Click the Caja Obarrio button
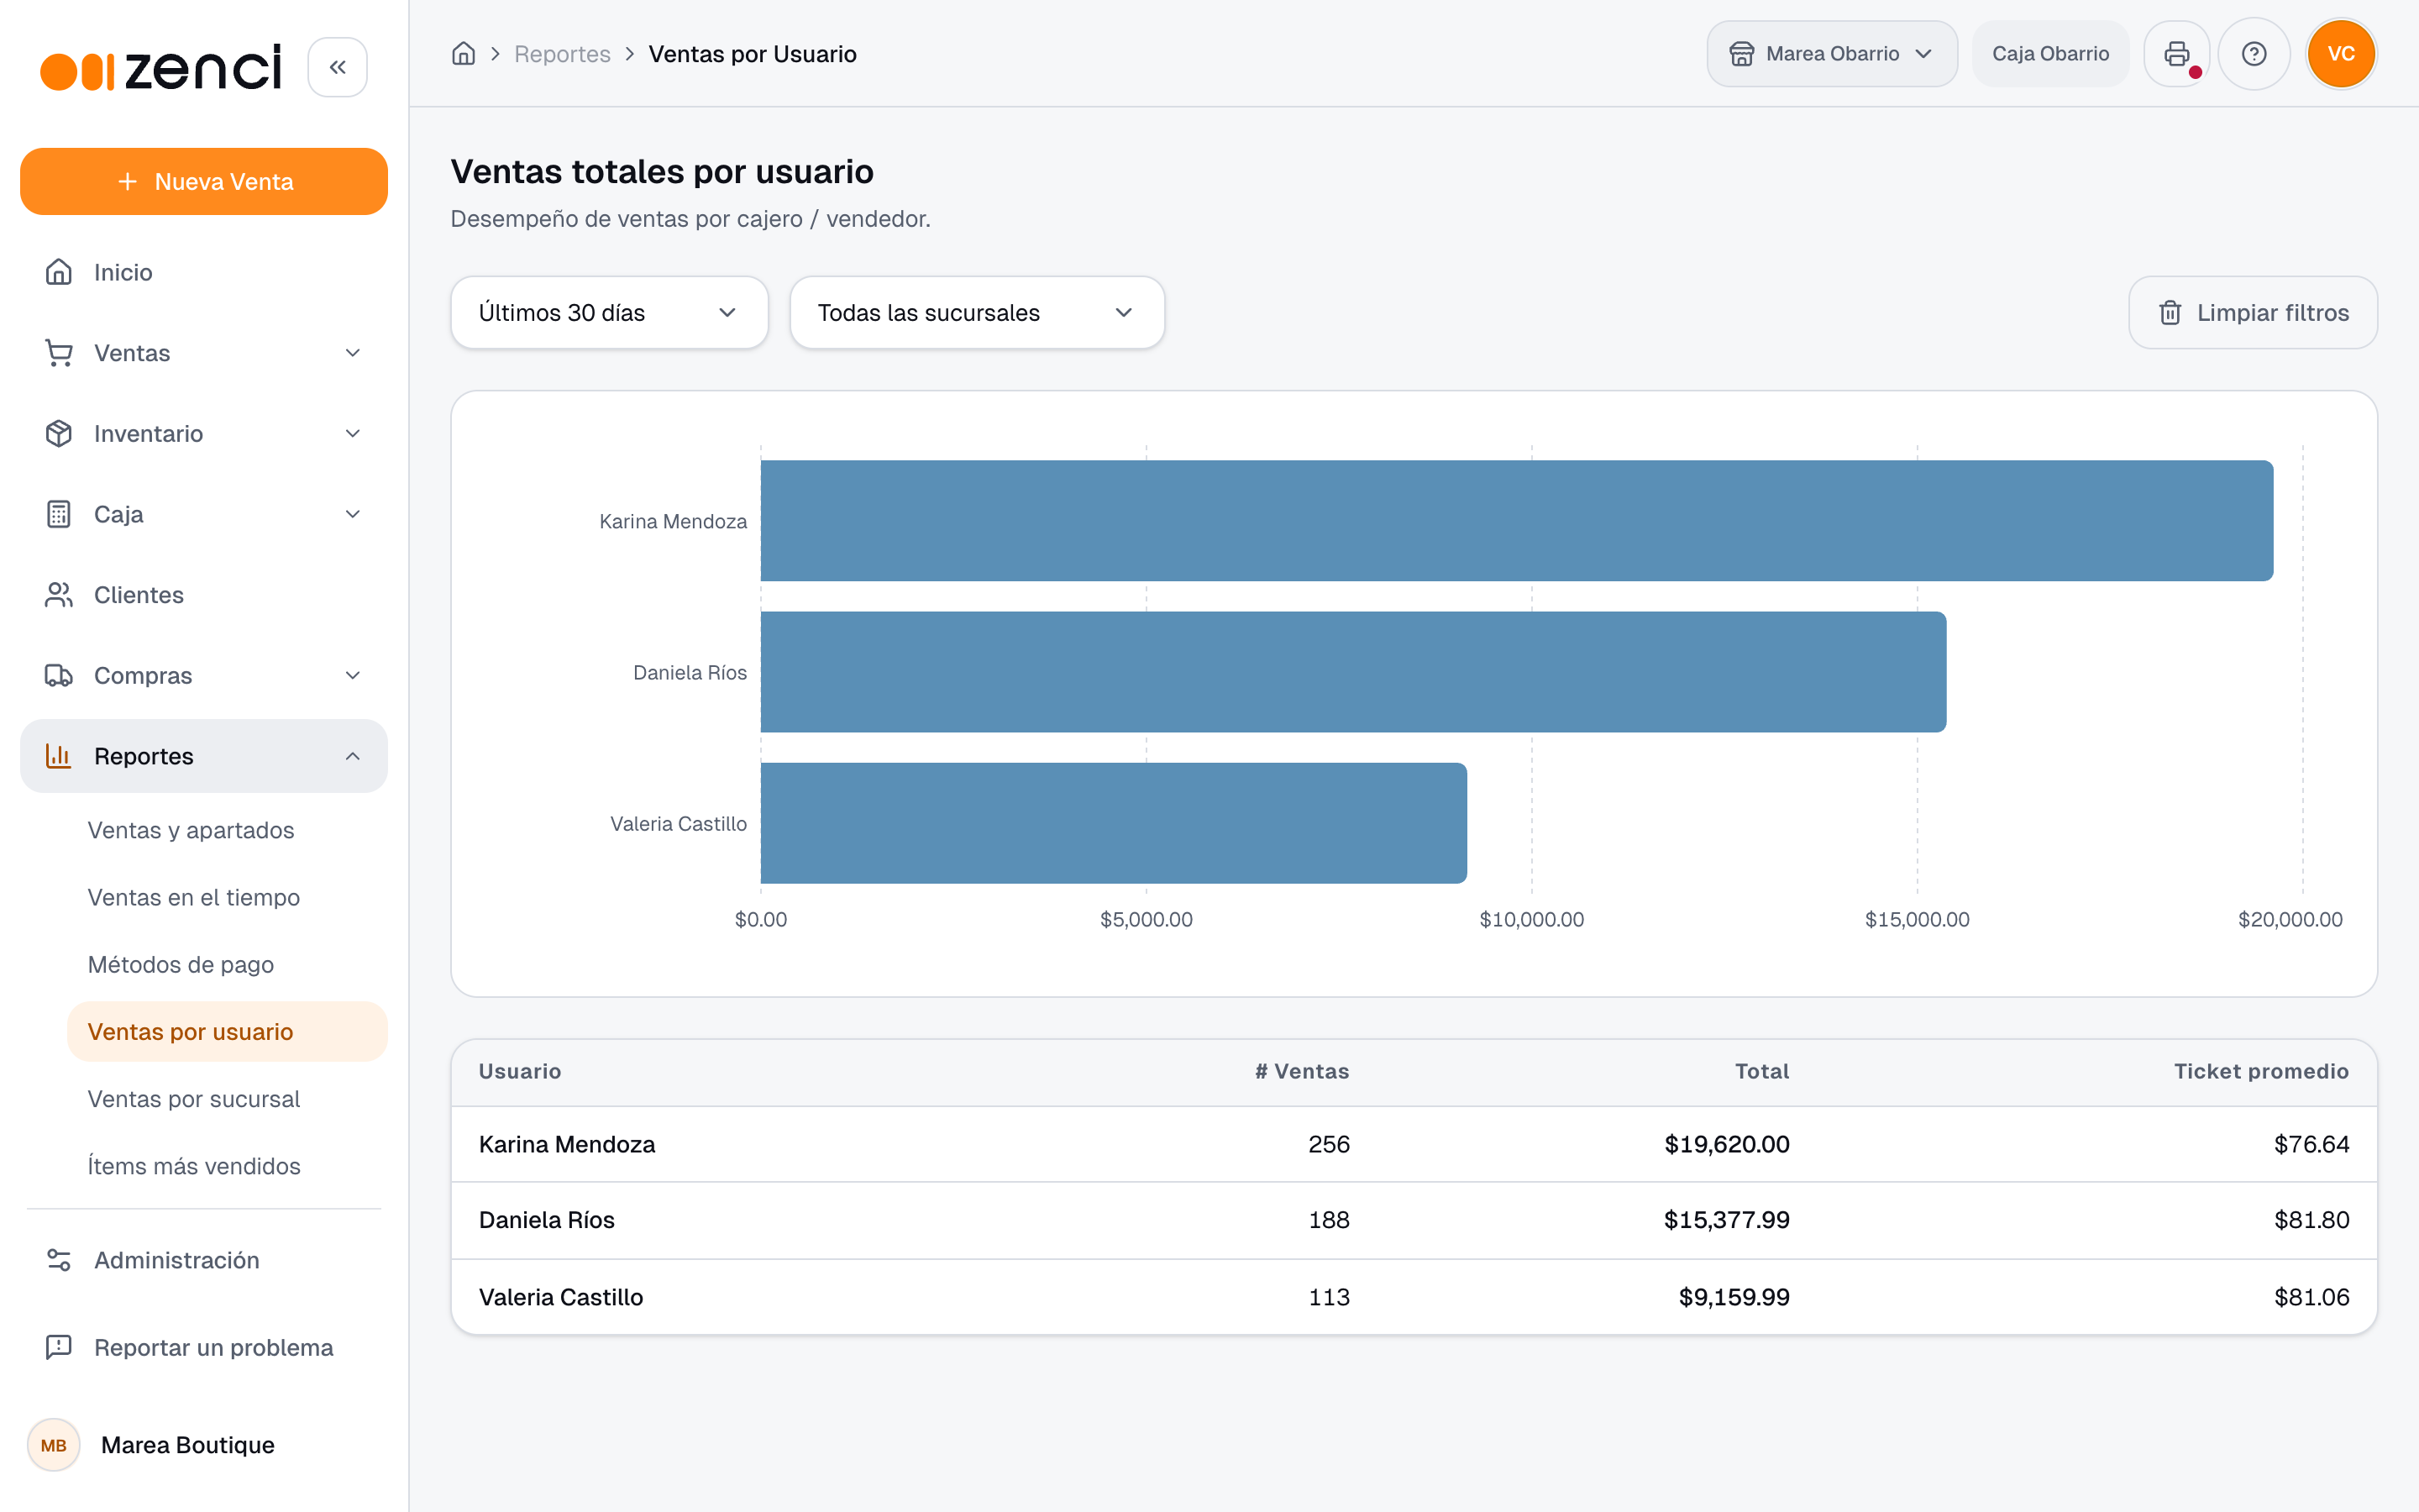The height and width of the screenshot is (1512, 2419). click(x=2050, y=54)
